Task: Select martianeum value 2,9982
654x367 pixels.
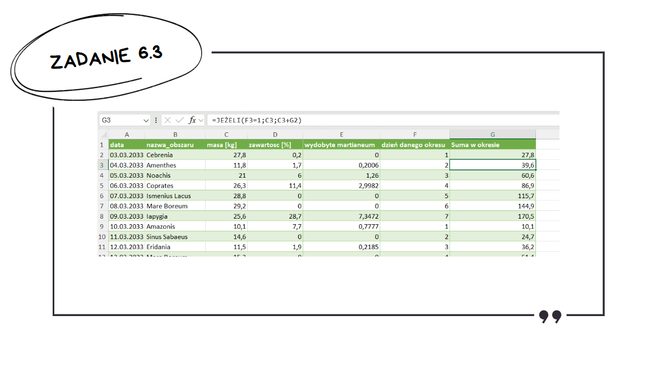Action: coord(341,186)
